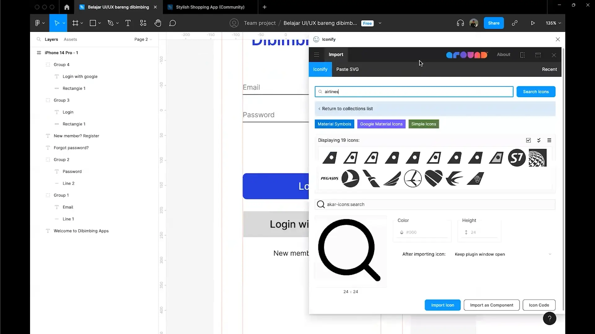Open the Stylish Shopping App browser tab
Image resolution: width=595 pixels, height=334 pixels.
click(210, 7)
